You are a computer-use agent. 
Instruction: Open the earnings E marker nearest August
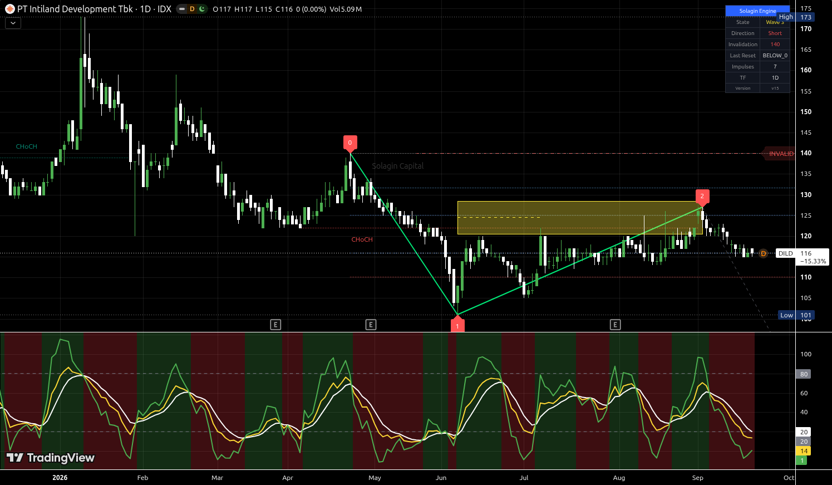pos(615,325)
